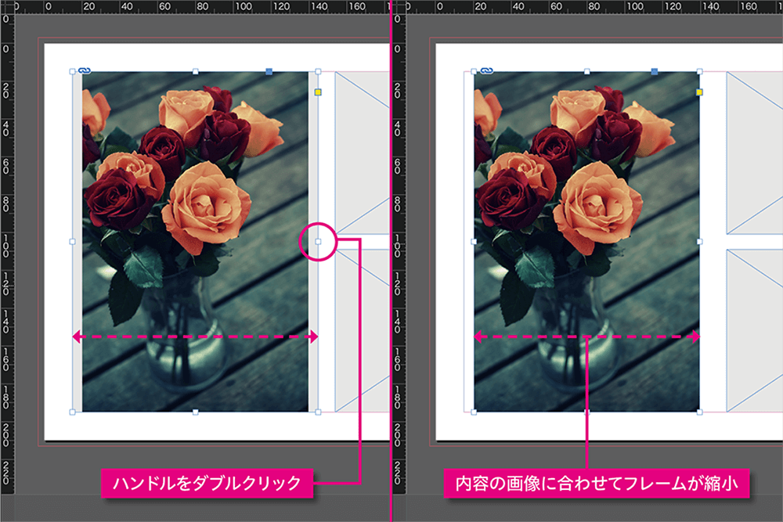The image size is (783, 522).
Task: Click the chain link badge on the right image frame
Action: [x=485, y=70]
